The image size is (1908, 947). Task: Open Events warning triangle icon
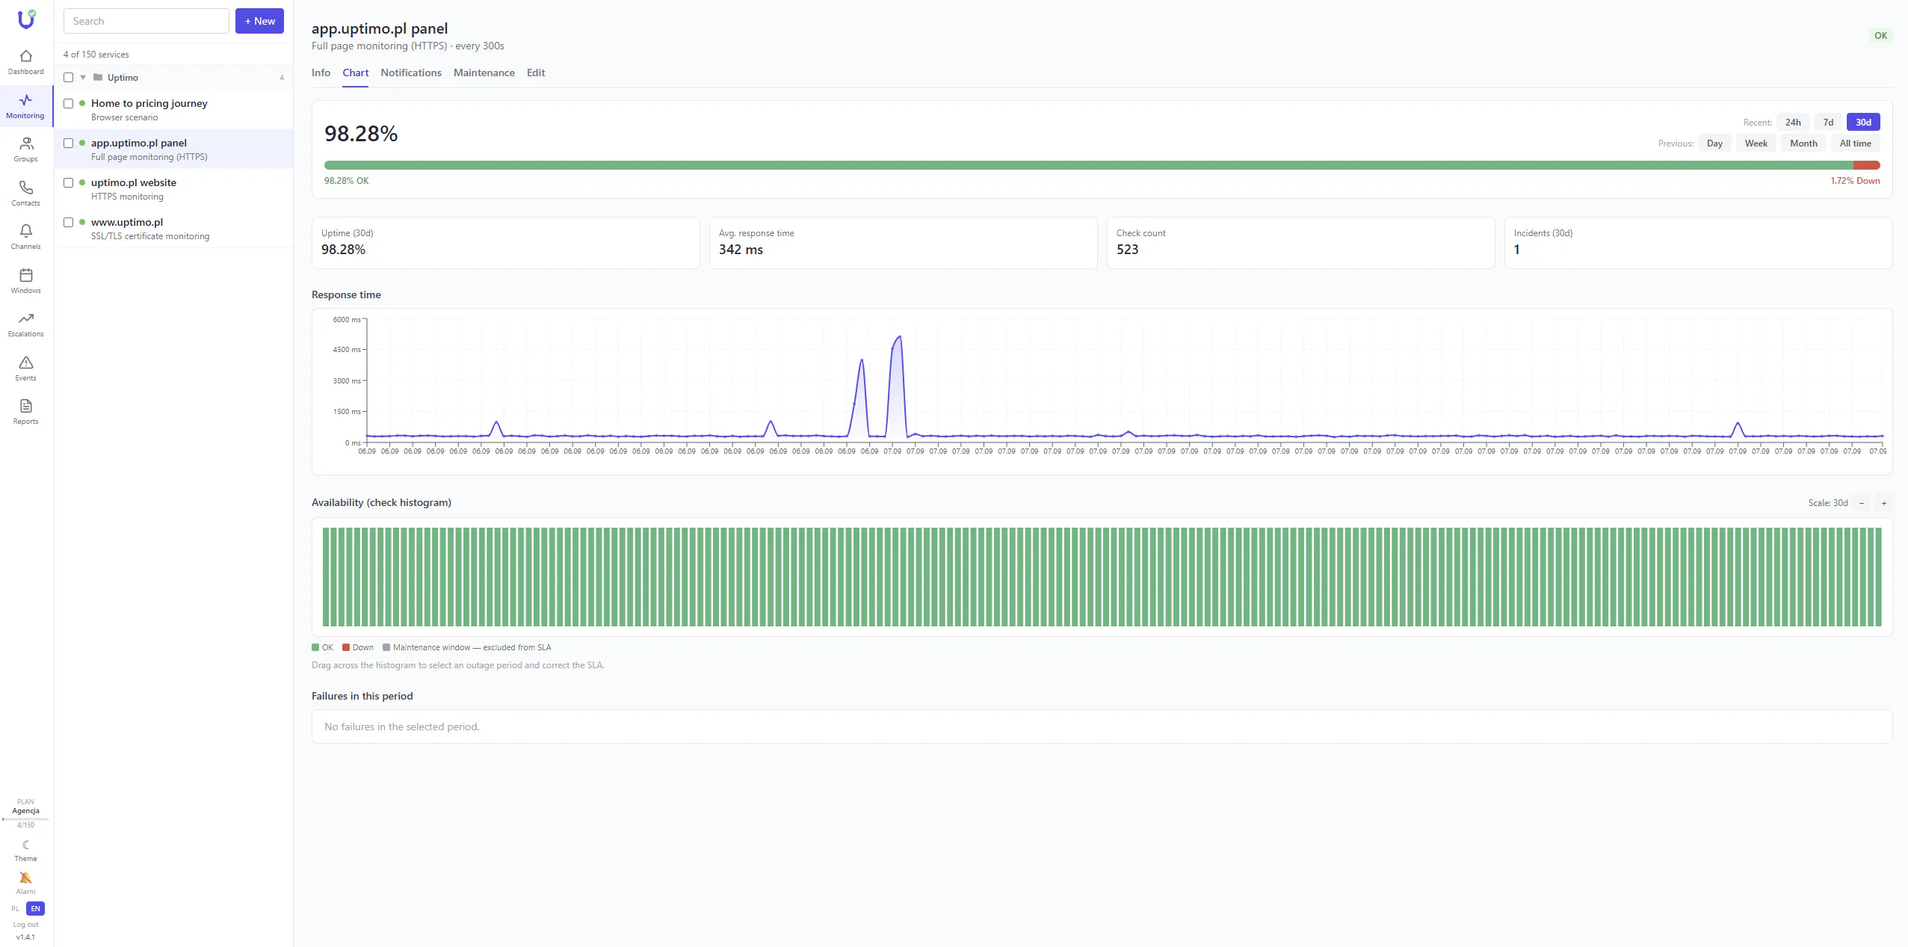26,363
